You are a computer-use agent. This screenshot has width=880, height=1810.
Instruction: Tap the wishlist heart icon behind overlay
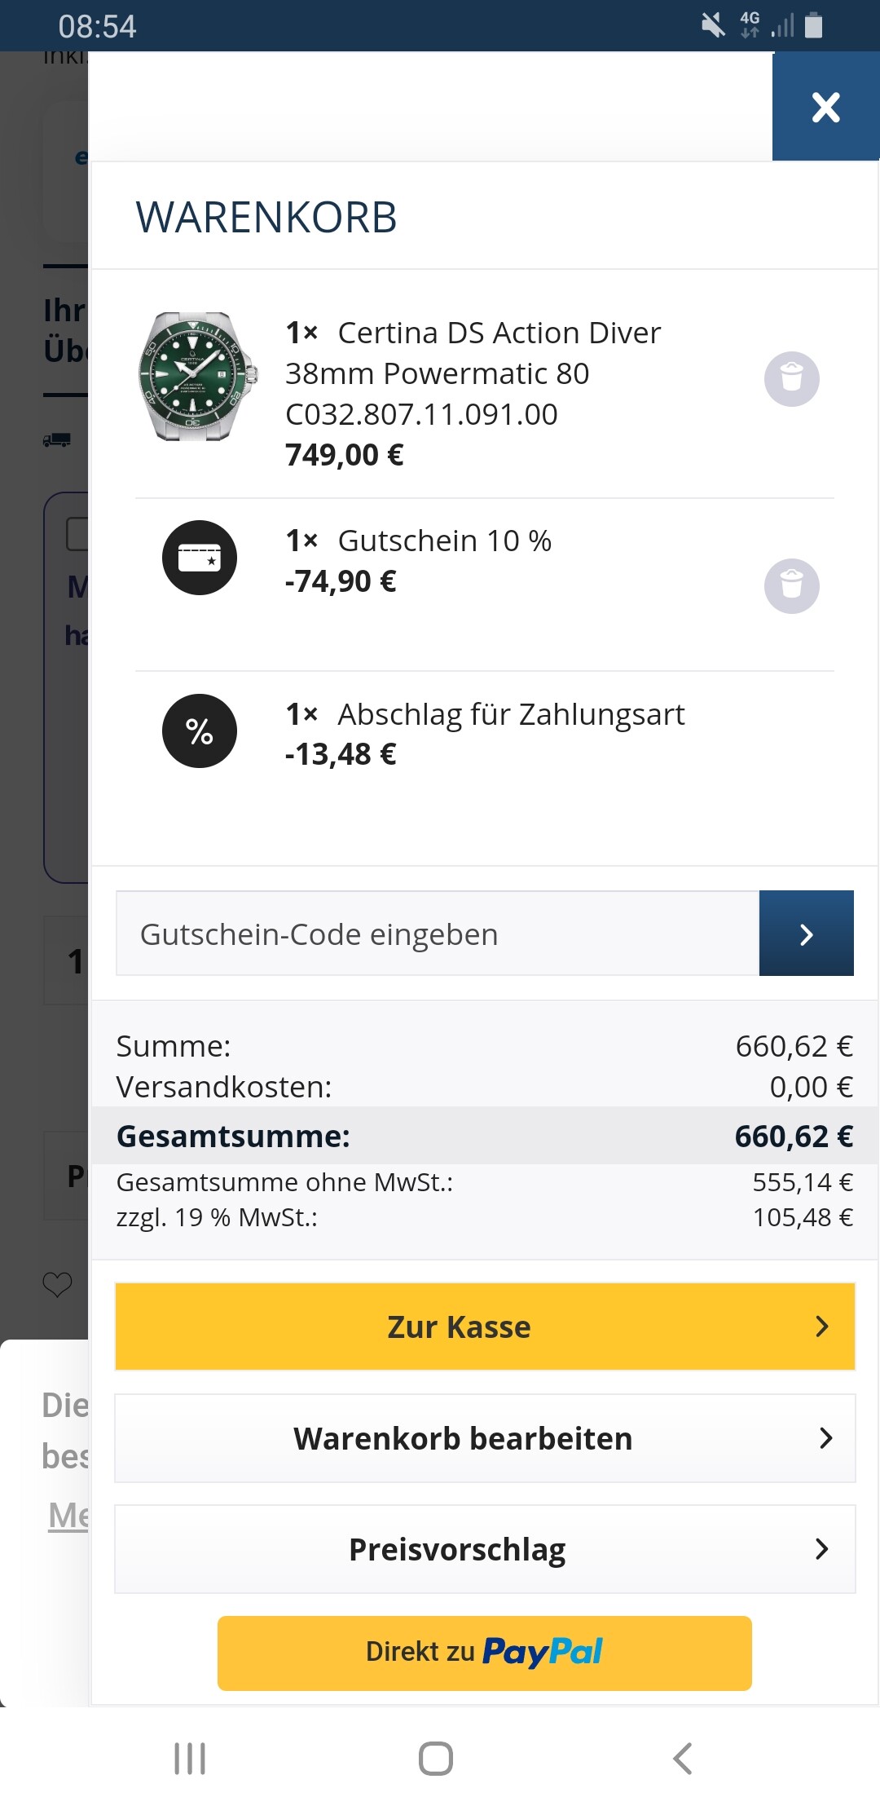pos(57,1284)
